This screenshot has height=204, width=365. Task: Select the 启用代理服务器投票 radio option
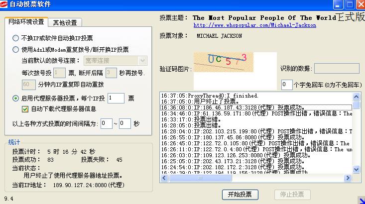click(16, 98)
